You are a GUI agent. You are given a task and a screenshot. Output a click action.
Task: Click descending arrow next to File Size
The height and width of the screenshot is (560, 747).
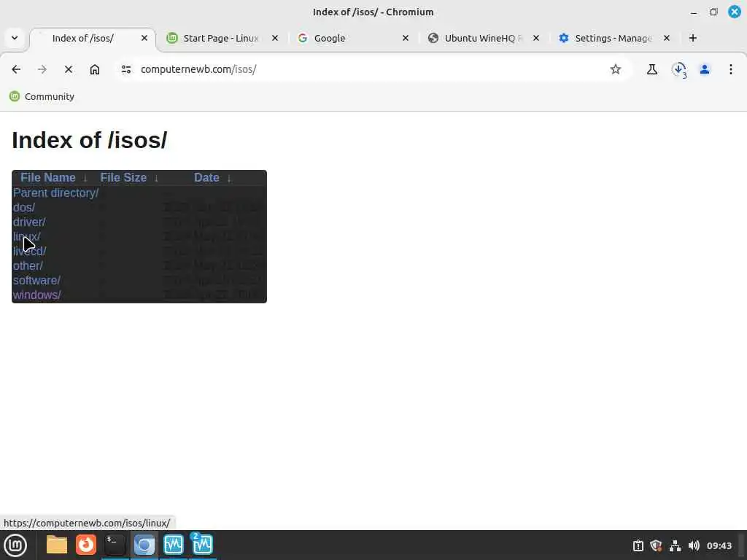click(x=156, y=178)
